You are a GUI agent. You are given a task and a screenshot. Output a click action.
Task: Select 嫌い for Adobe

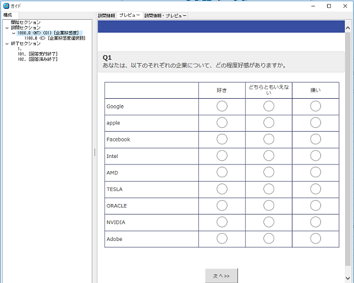[x=316, y=239]
